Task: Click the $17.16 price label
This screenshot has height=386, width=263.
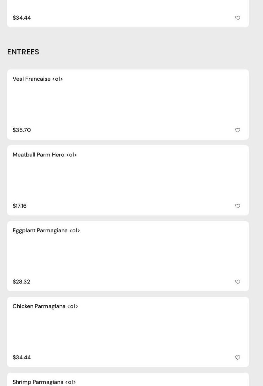Action: pyautogui.click(x=20, y=206)
